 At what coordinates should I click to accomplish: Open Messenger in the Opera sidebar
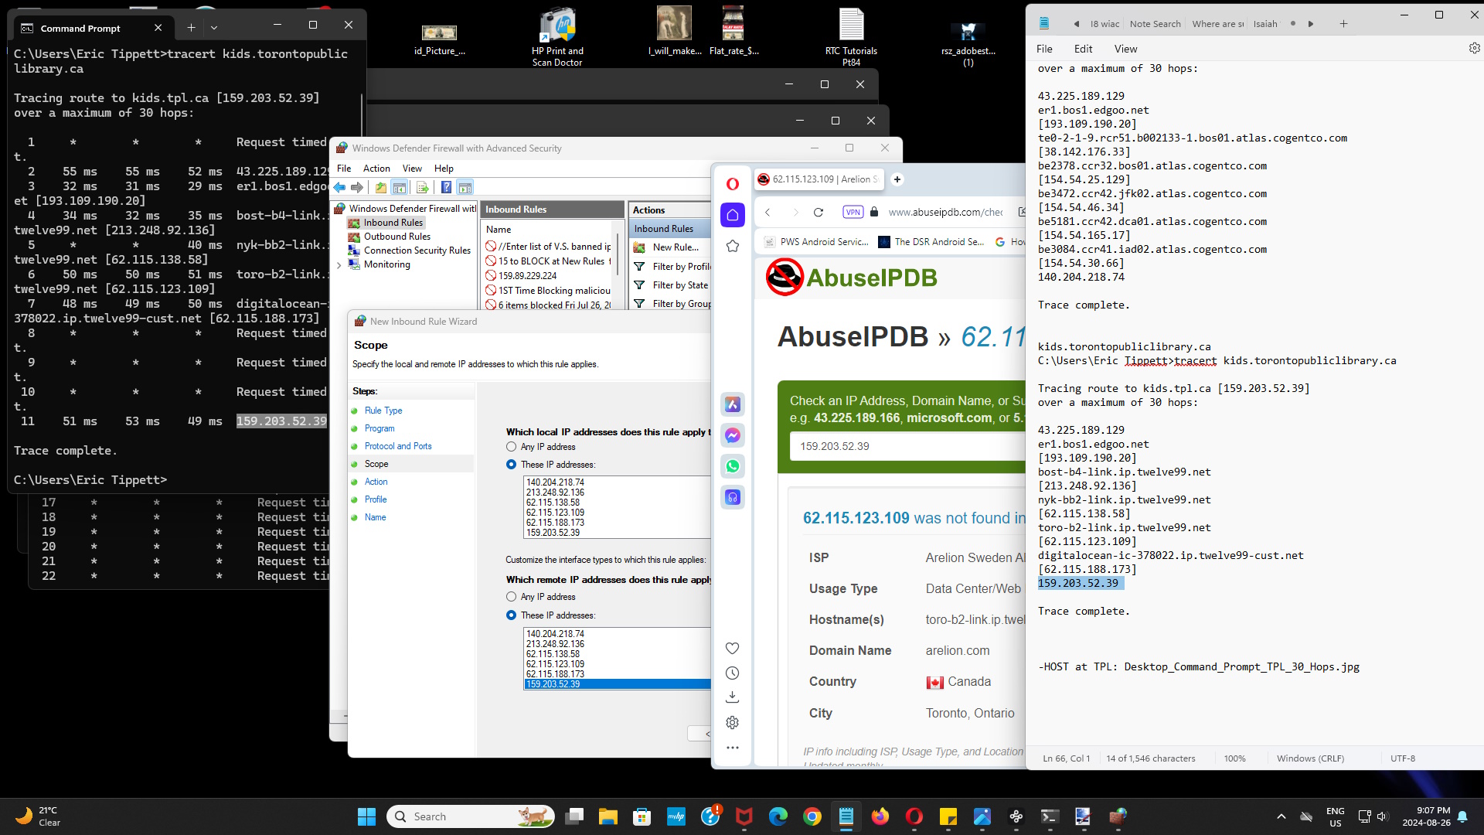[733, 435]
